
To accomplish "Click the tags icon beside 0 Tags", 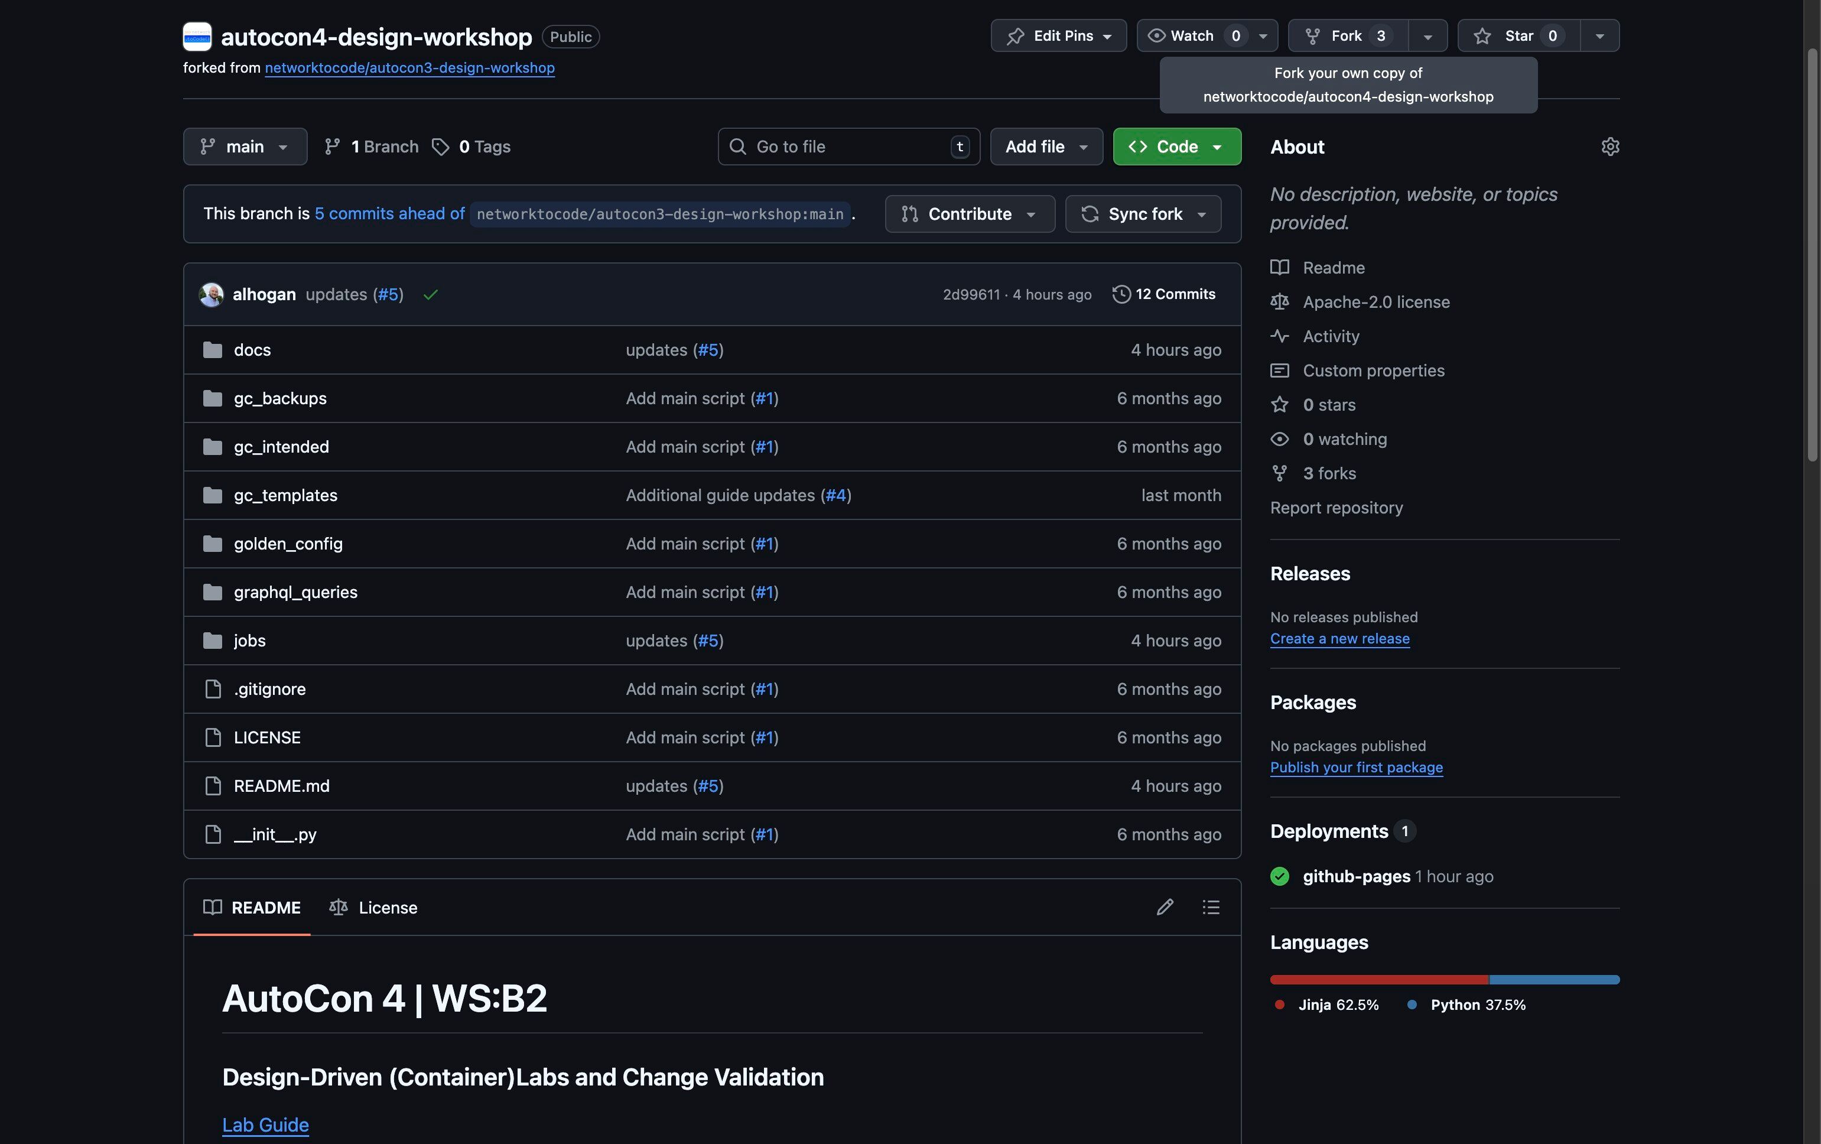I will pos(440,147).
